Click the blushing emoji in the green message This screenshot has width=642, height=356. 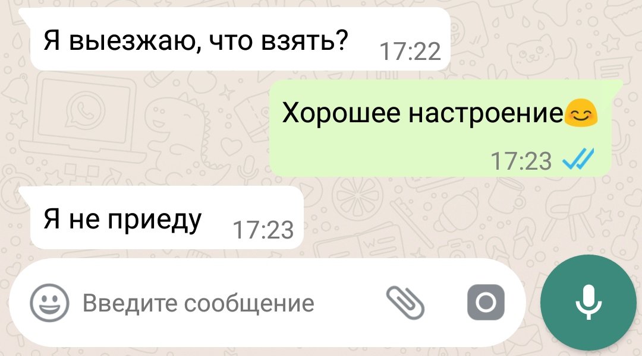(581, 113)
